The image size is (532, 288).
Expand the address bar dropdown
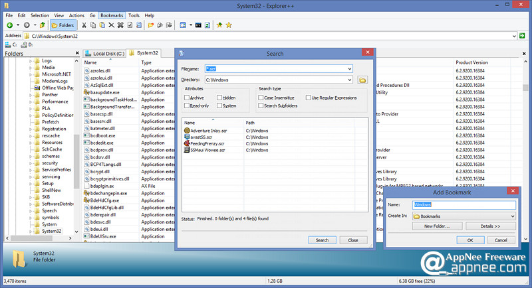[514, 36]
